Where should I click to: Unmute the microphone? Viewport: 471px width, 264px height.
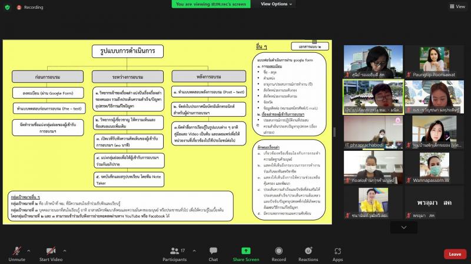pos(17,254)
